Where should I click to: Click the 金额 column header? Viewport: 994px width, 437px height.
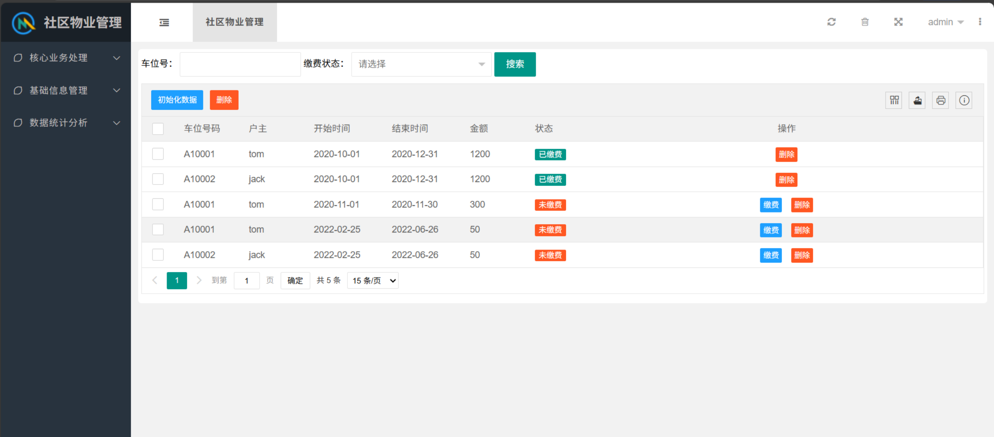pos(479,129)
